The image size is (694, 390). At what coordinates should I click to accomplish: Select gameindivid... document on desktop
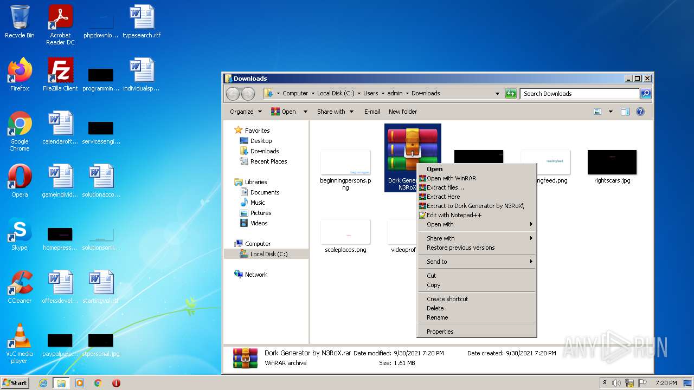[x=60, y=181]
